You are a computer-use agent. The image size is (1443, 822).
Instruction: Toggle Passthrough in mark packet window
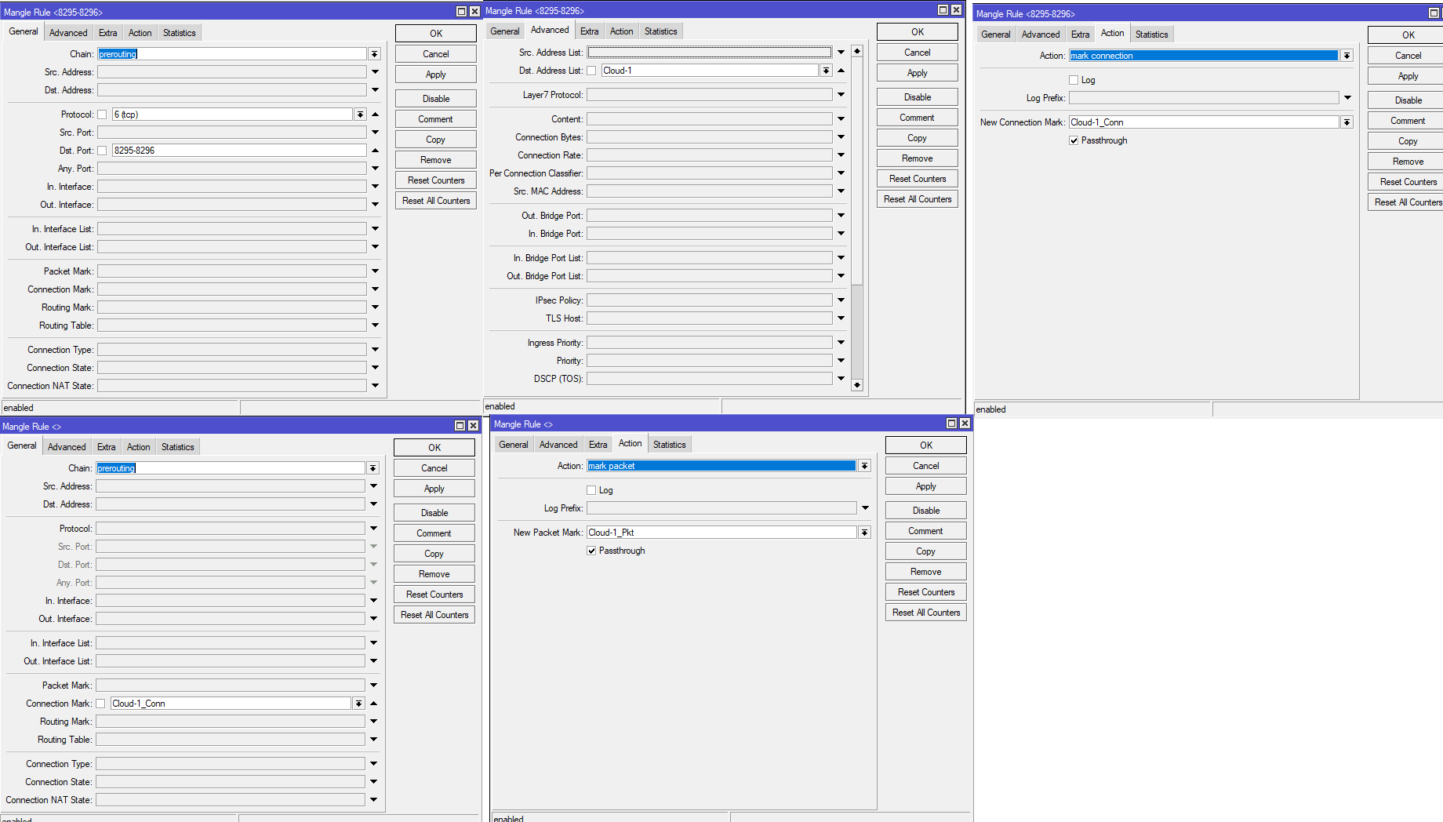point(591,551)
